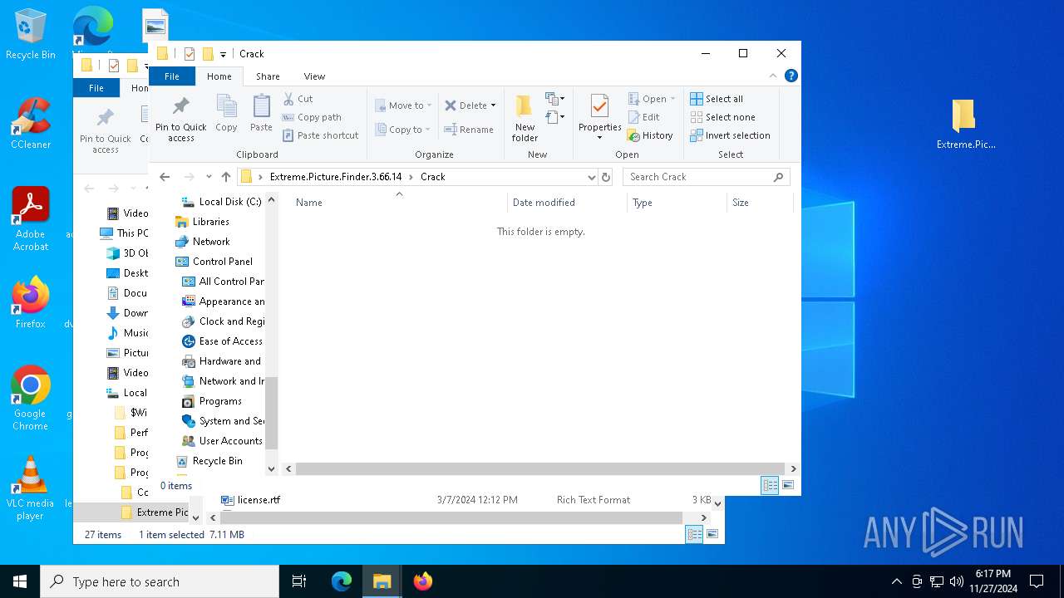Open Properties in the ribbon
1064x598 pixels.
[x=599, y=117]
